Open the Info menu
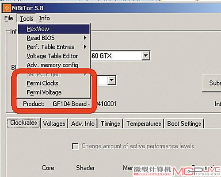The image size is (221, 177). [x=44, y=19]
